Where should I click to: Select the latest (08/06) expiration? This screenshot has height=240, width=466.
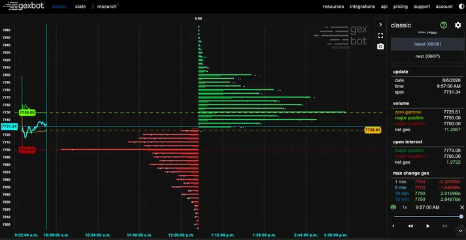pyautogui.click(x=427, y=44)
